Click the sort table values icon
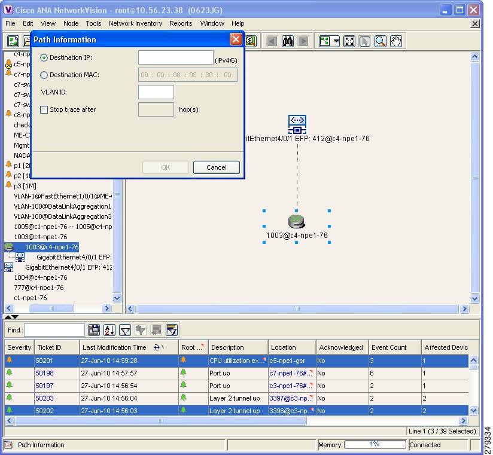 coord(109,330)
